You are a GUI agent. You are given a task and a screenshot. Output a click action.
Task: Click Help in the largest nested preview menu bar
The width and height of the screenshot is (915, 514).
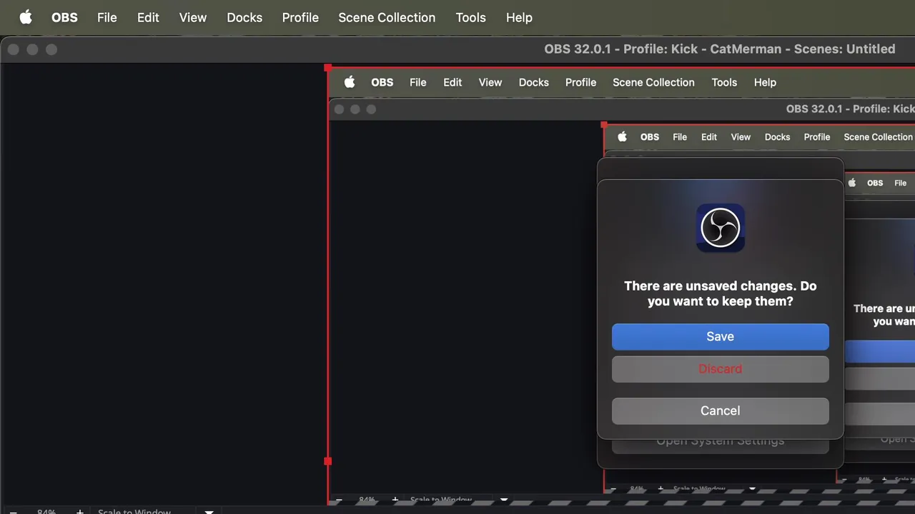[765, 82]
